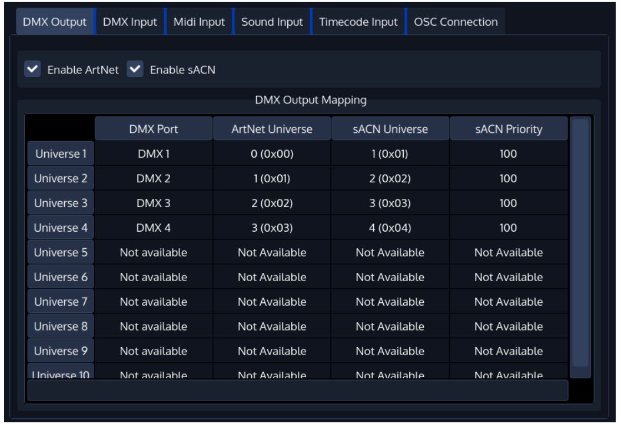
Task: Select the sACN Priority column header
Action: [509, 128]
